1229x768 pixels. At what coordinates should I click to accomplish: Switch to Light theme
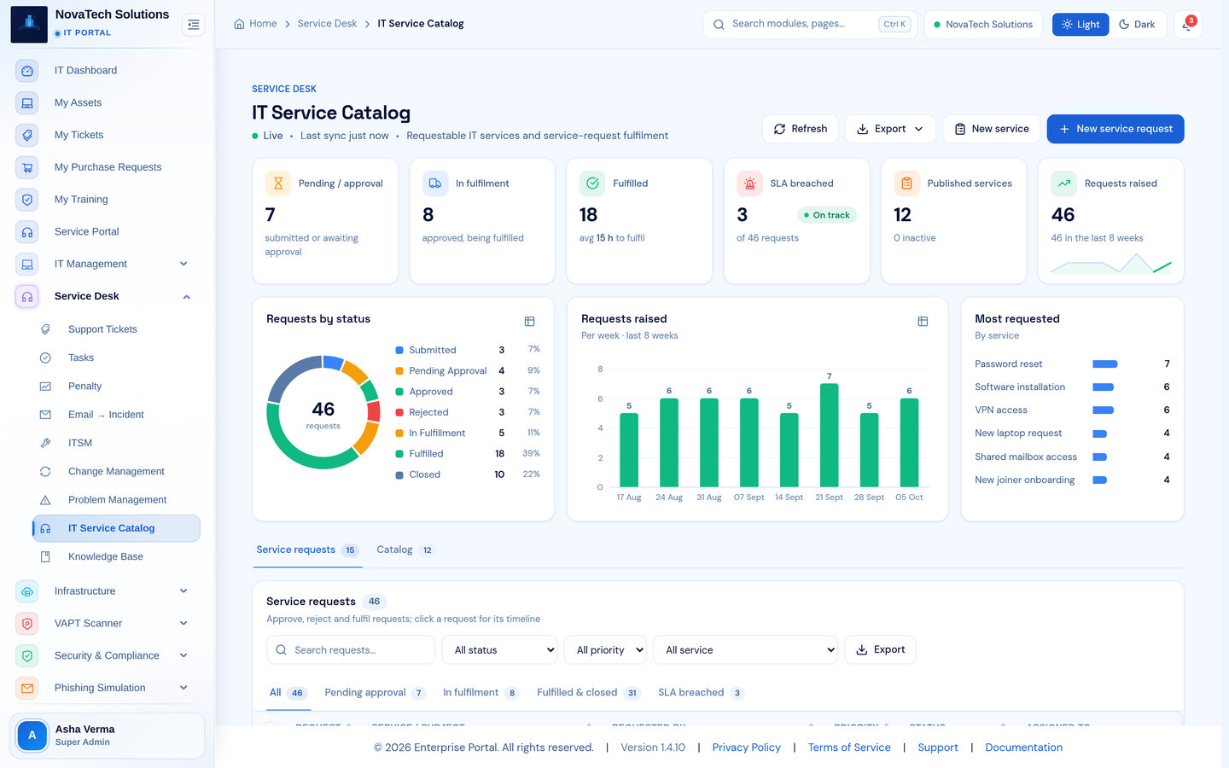click(1080, 25)
